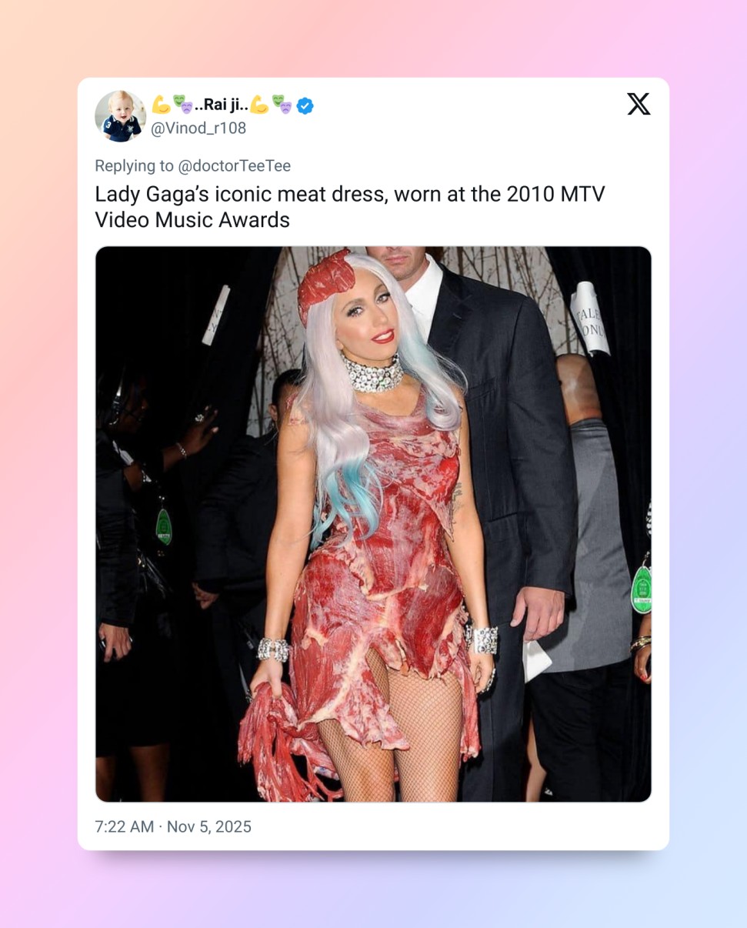Click the white sign in the photo's top-right
The width and height of the screenshot is (747, 928).
click(x=589, y=316)
